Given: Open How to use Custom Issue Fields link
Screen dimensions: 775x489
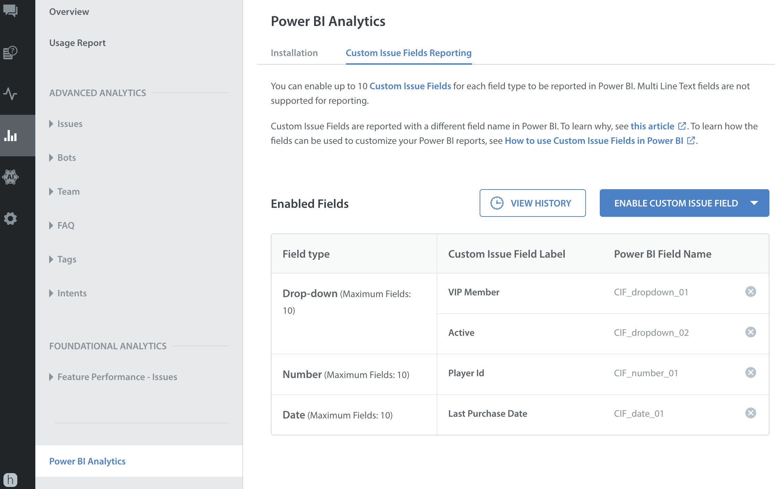Looking at the screenshot, I should pos(594,141).
